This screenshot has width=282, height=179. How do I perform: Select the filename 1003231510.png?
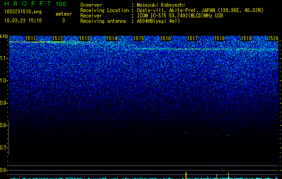click(x=23, y=12)
